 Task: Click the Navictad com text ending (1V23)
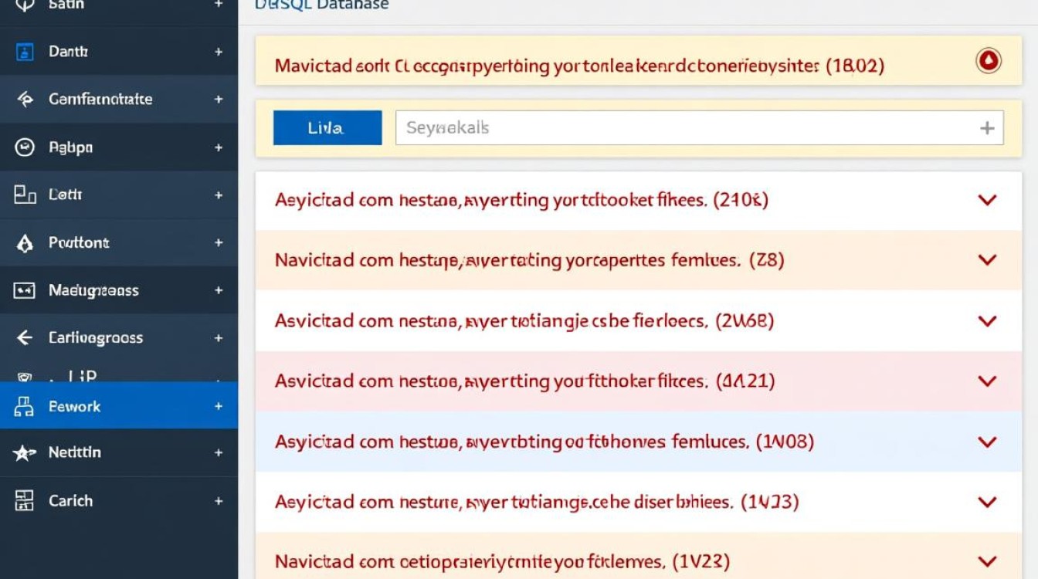(503, 561)
